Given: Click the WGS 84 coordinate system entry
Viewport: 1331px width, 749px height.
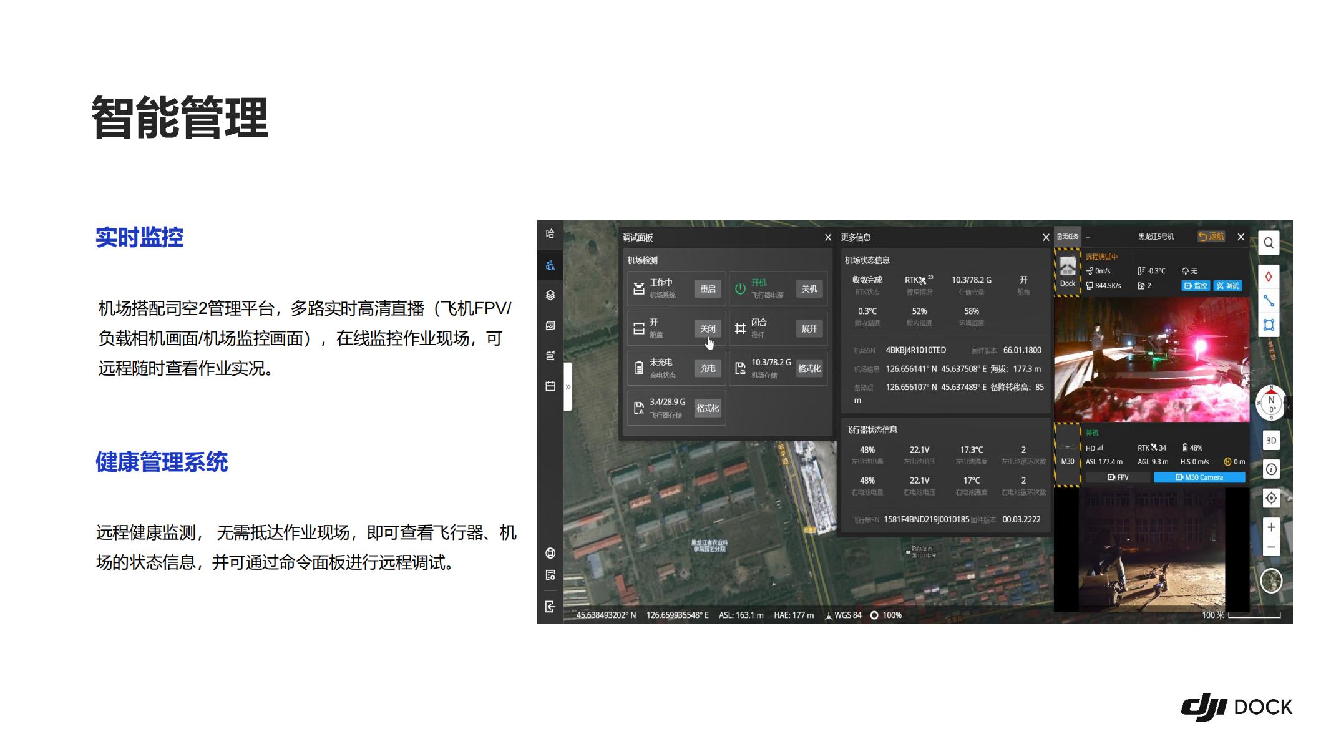Looking at the screenshot, I should point(843,615).
